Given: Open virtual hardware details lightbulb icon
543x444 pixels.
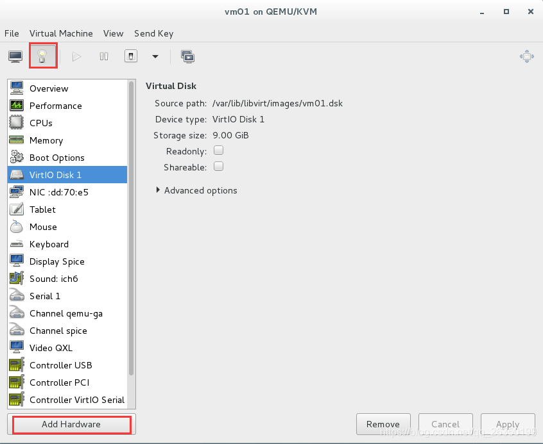Looking at the screenshot, I should click(42, 56).
